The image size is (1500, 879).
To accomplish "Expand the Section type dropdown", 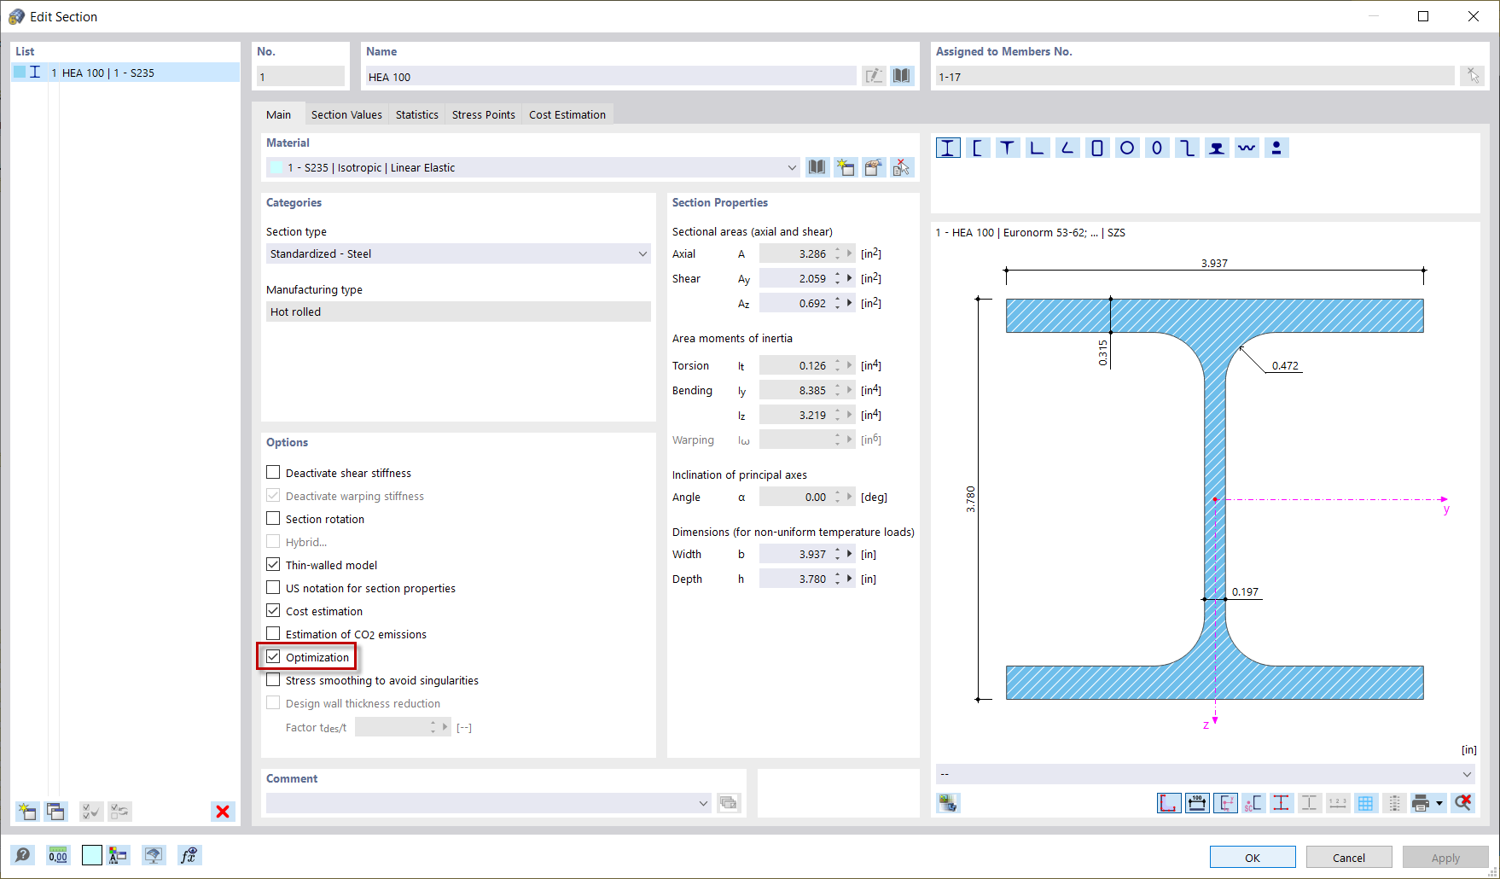I will tap(642, 253).
